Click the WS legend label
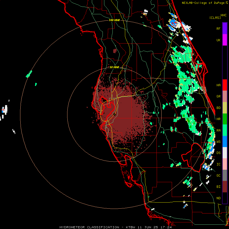 click(218, 141)
